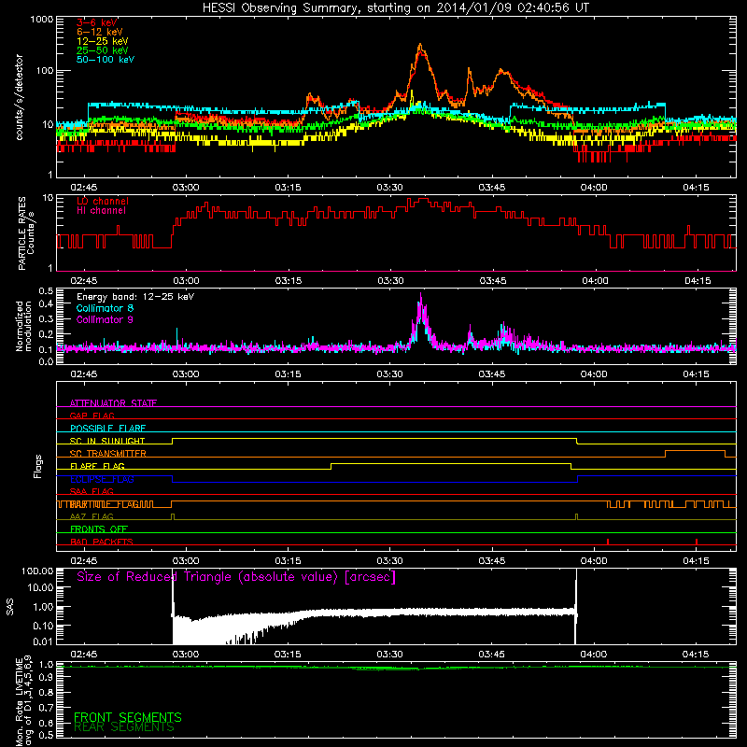
Task: Click the Size of Reduced Triangle label
Action: (236, 577)
